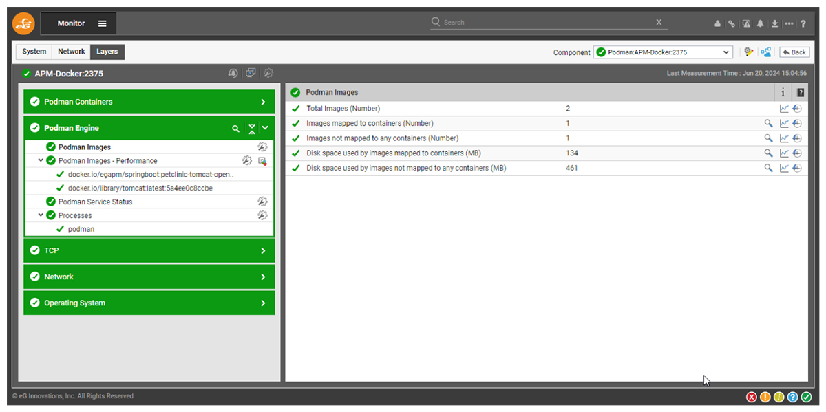The width and height of the screenshot is (826, 412).
Task: Go back using the Back button
Action: pyautogui.click(x=794, y=52)
